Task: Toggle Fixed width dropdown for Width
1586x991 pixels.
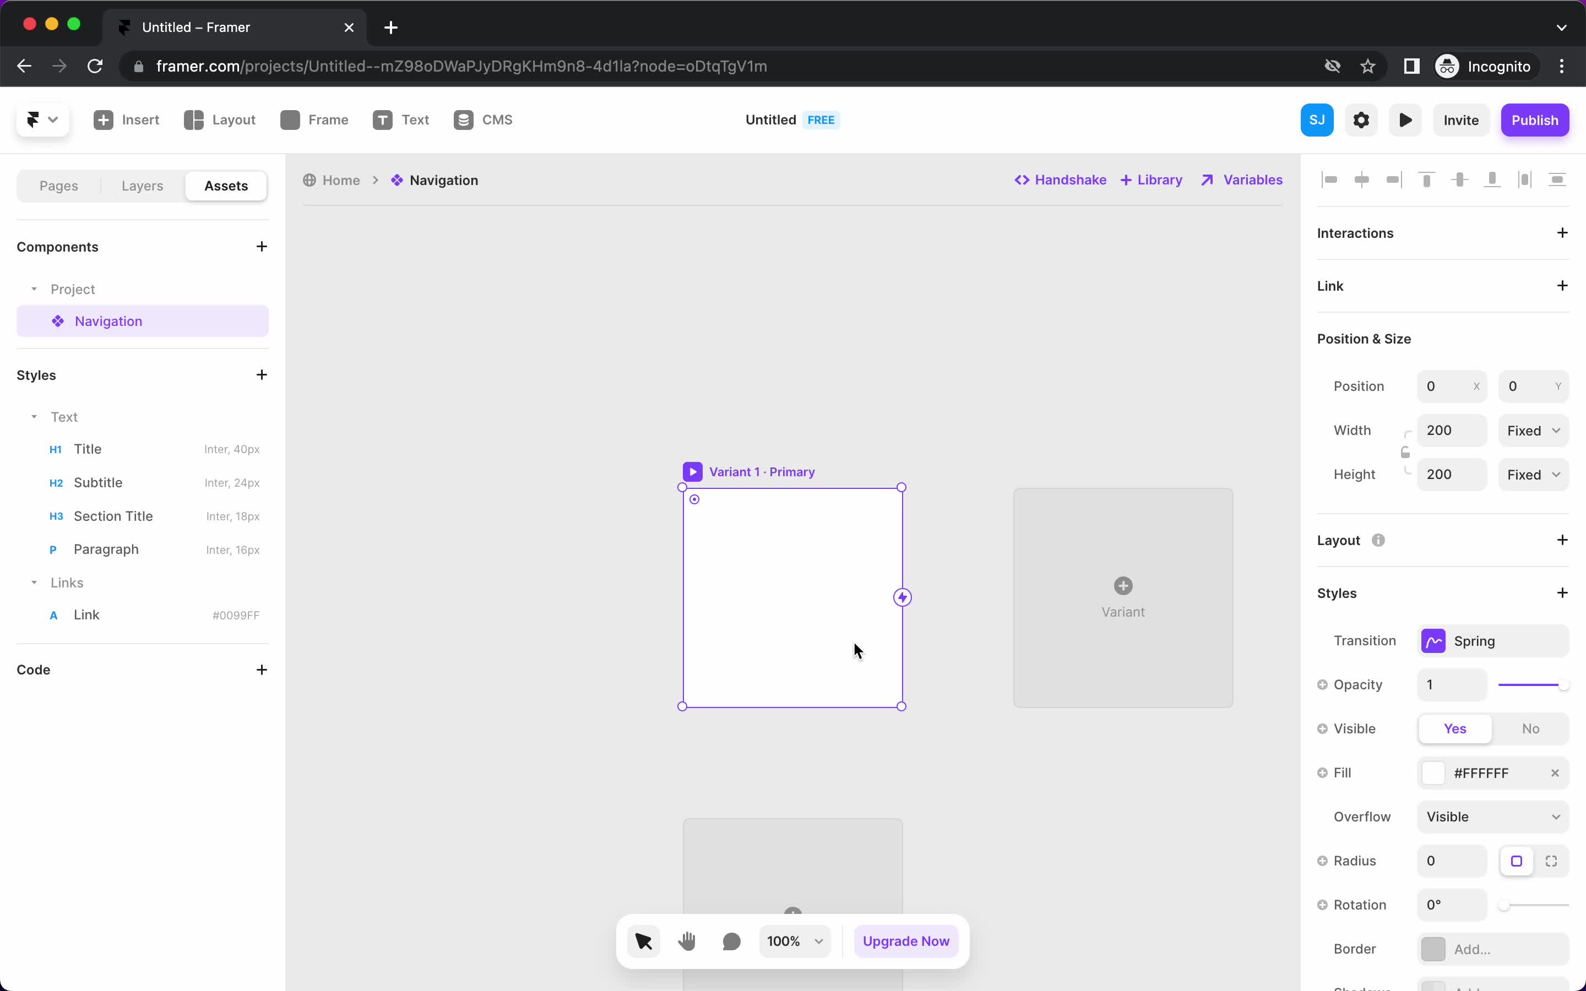Action: coord(1535,431)
